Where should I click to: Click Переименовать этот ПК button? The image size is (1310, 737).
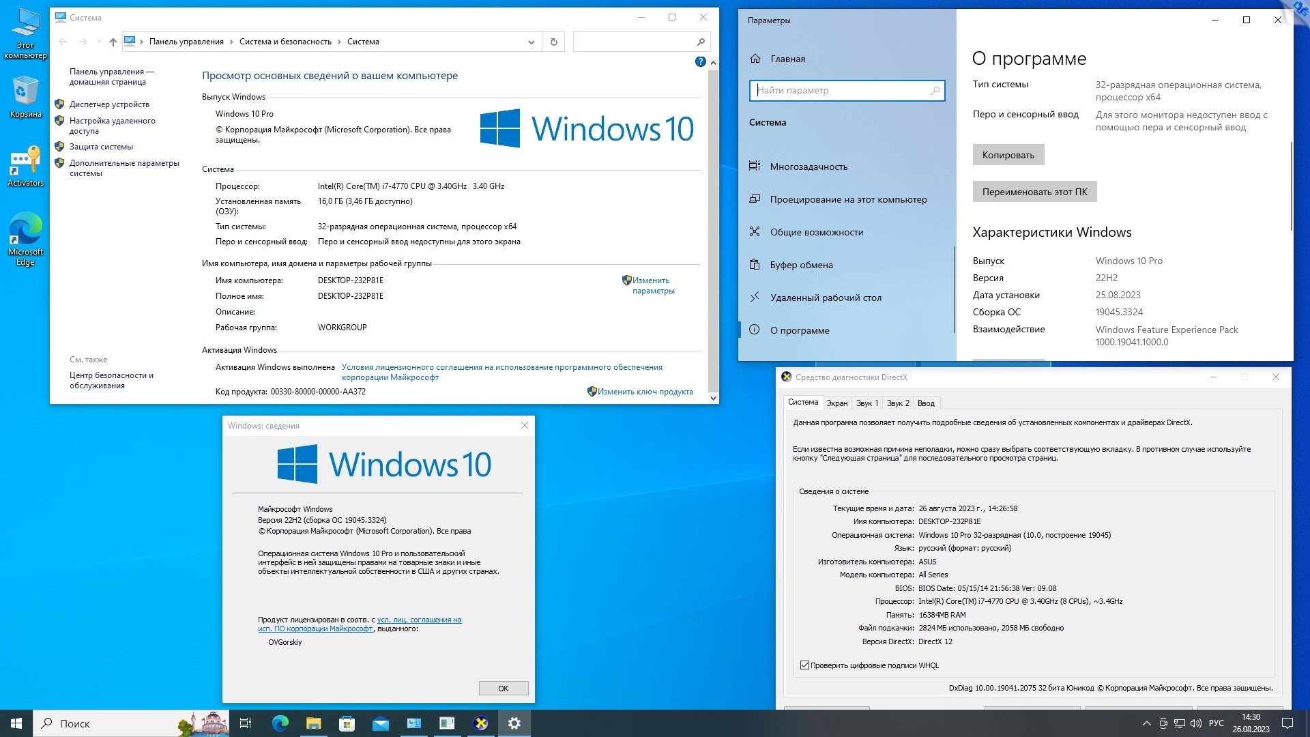1035,192
